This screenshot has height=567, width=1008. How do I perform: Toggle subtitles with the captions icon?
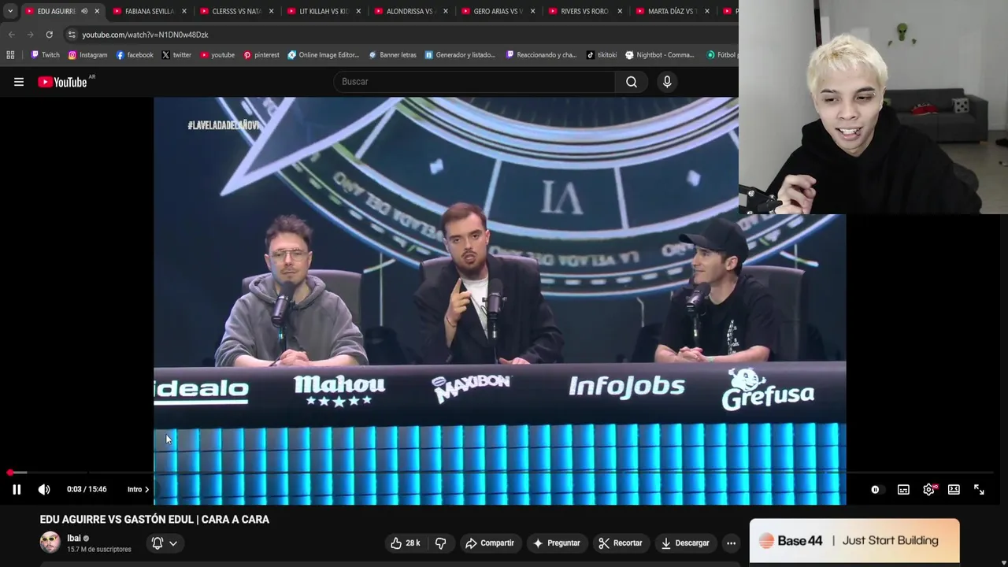[x=903, y=490]
